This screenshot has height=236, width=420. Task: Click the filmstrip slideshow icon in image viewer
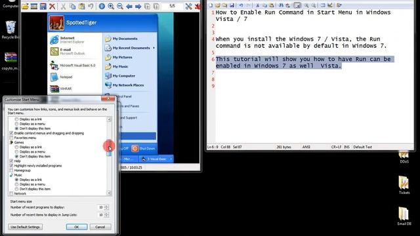point(34,6)
